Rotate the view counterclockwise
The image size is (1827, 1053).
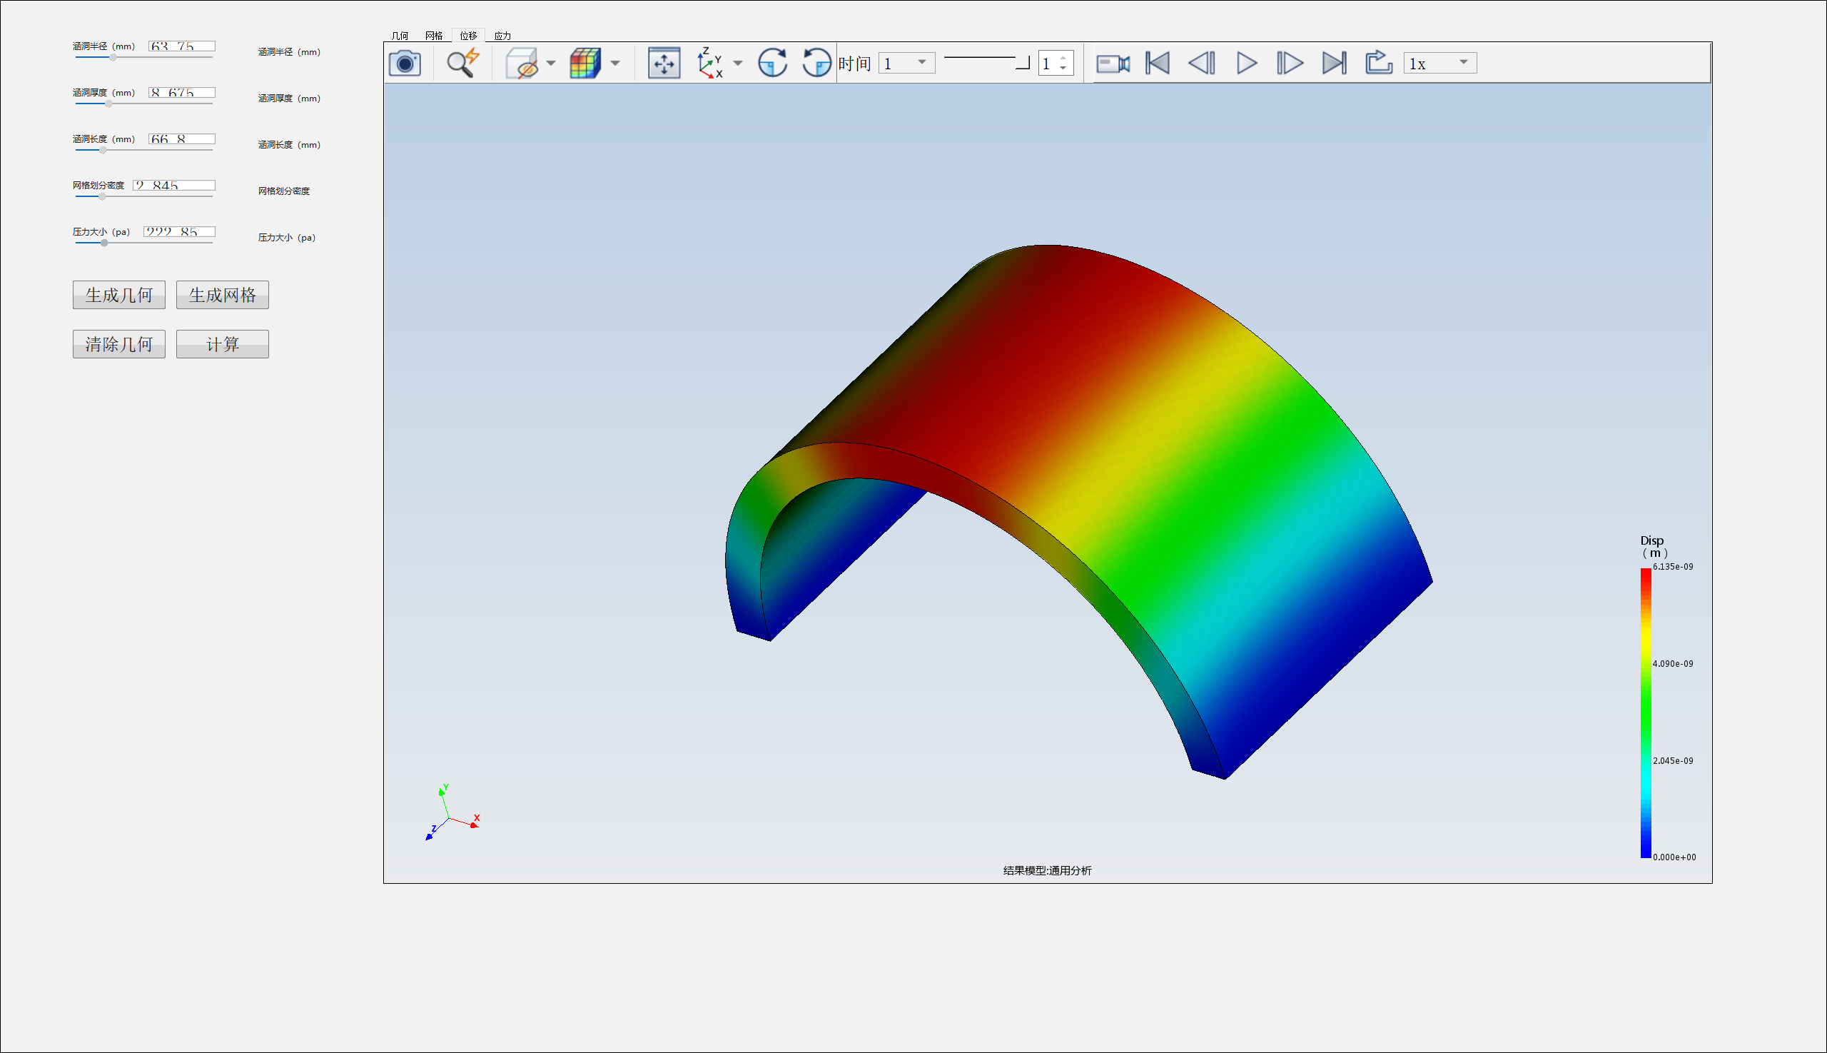pyautogui.click(x=817, y=63)
